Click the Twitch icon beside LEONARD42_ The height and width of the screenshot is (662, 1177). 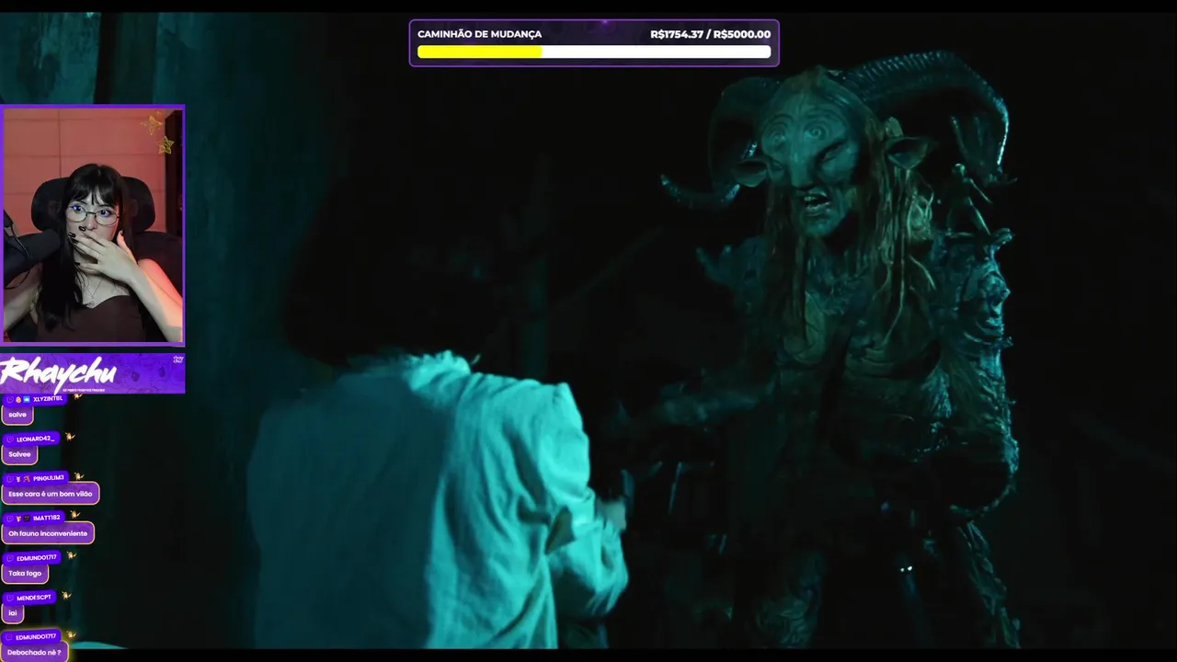(x=10, y=439)
